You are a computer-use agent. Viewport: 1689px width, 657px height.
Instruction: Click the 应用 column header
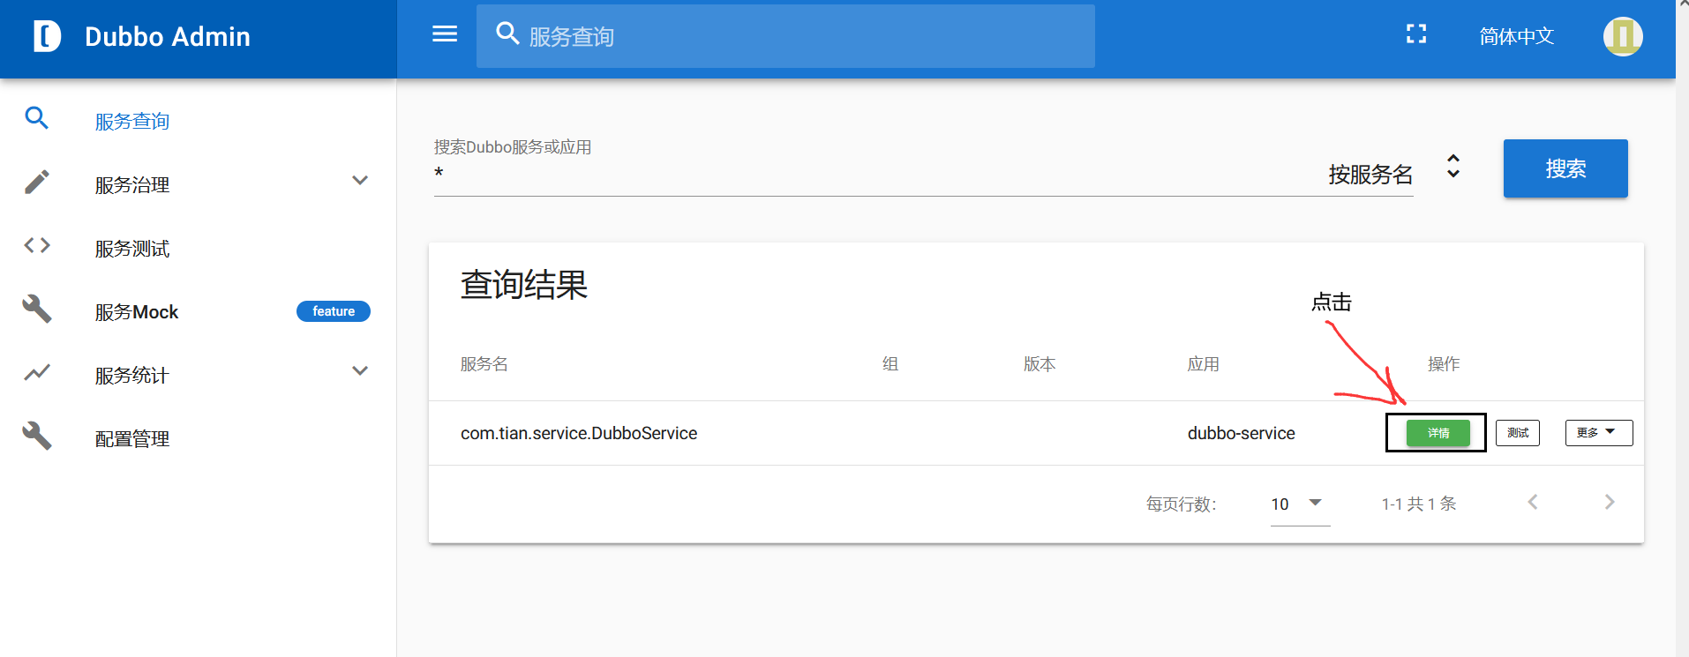(x=1204, y=364)
